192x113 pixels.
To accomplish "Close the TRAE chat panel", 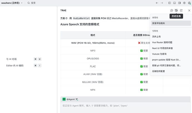I will coord(189,11).
